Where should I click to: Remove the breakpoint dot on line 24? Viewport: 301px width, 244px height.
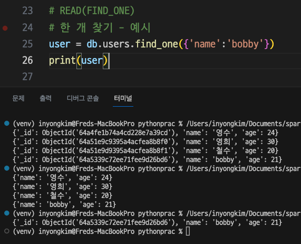[5, 28]
